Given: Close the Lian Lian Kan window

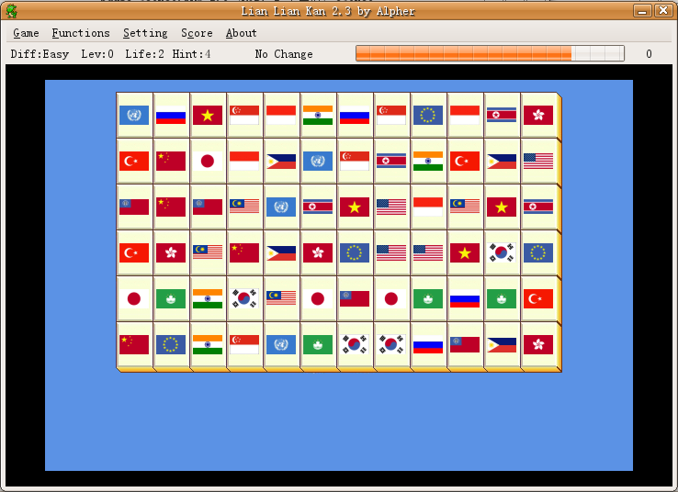Looking at the screenshot, I should [x=663, y=10].
